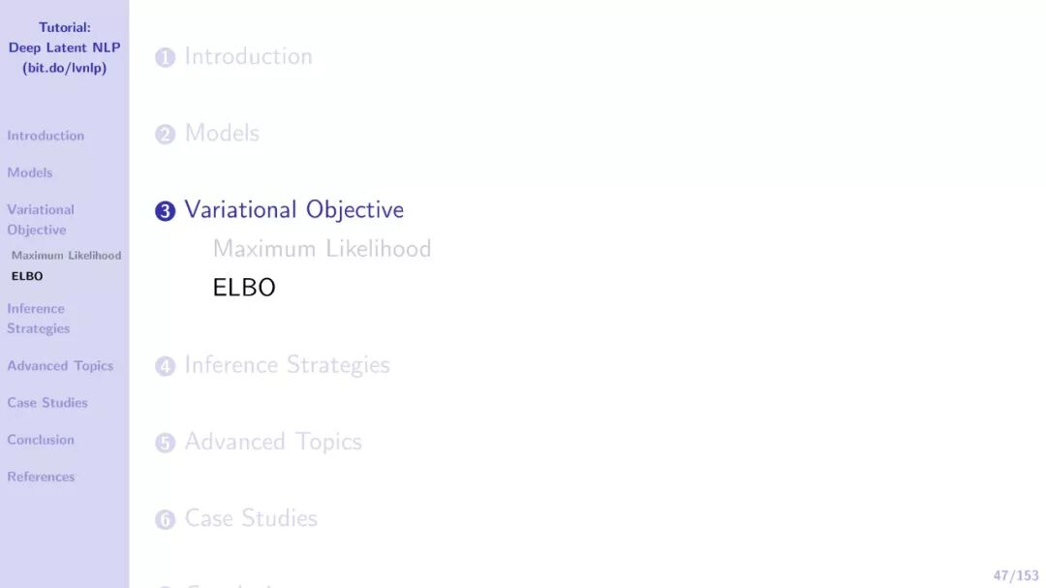Image resolution: width=1046 pixels, height=588 pixels.
Task: Go to Maximum Likelihood subsection in sidebar
Action: (66, 256)
